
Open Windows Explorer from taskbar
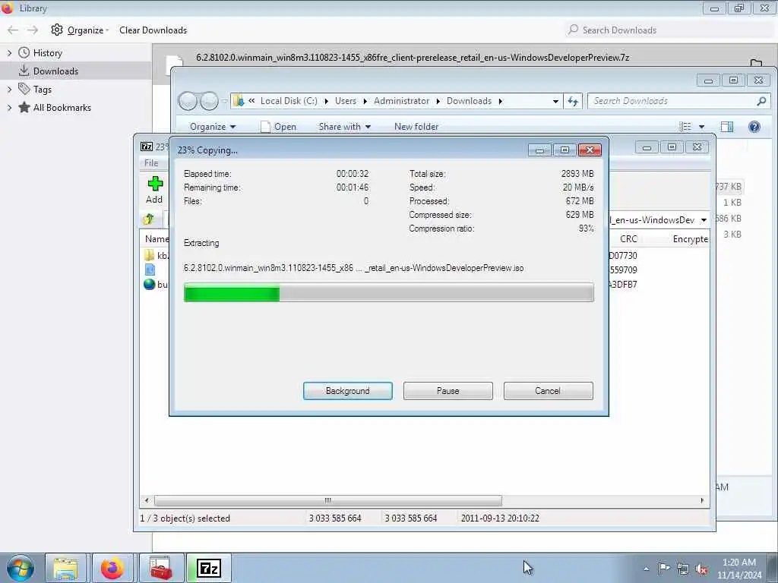[65, 568]
